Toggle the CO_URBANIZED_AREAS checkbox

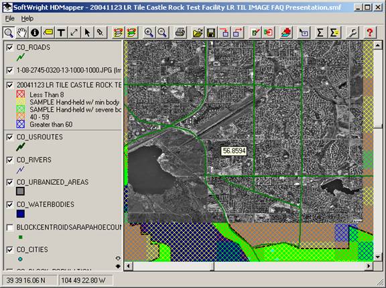[9, 182]
